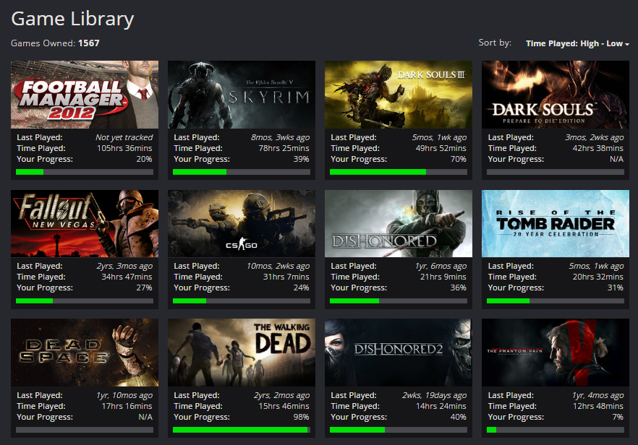Click '15hrs 46mins' time played value
The height and width of the screenshot is (445, 638).
tap(284, 406)
